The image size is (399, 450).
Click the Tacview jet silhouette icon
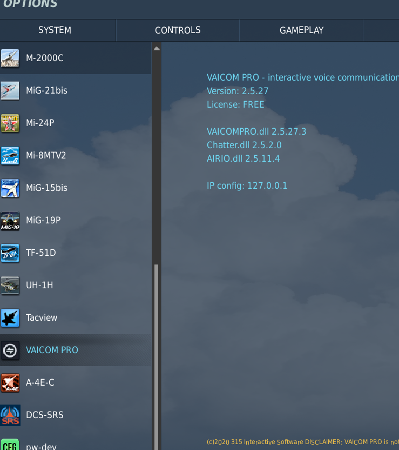10,317
